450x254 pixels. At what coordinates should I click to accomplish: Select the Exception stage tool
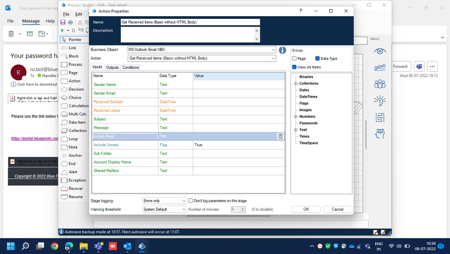click(x=77, y=180)
